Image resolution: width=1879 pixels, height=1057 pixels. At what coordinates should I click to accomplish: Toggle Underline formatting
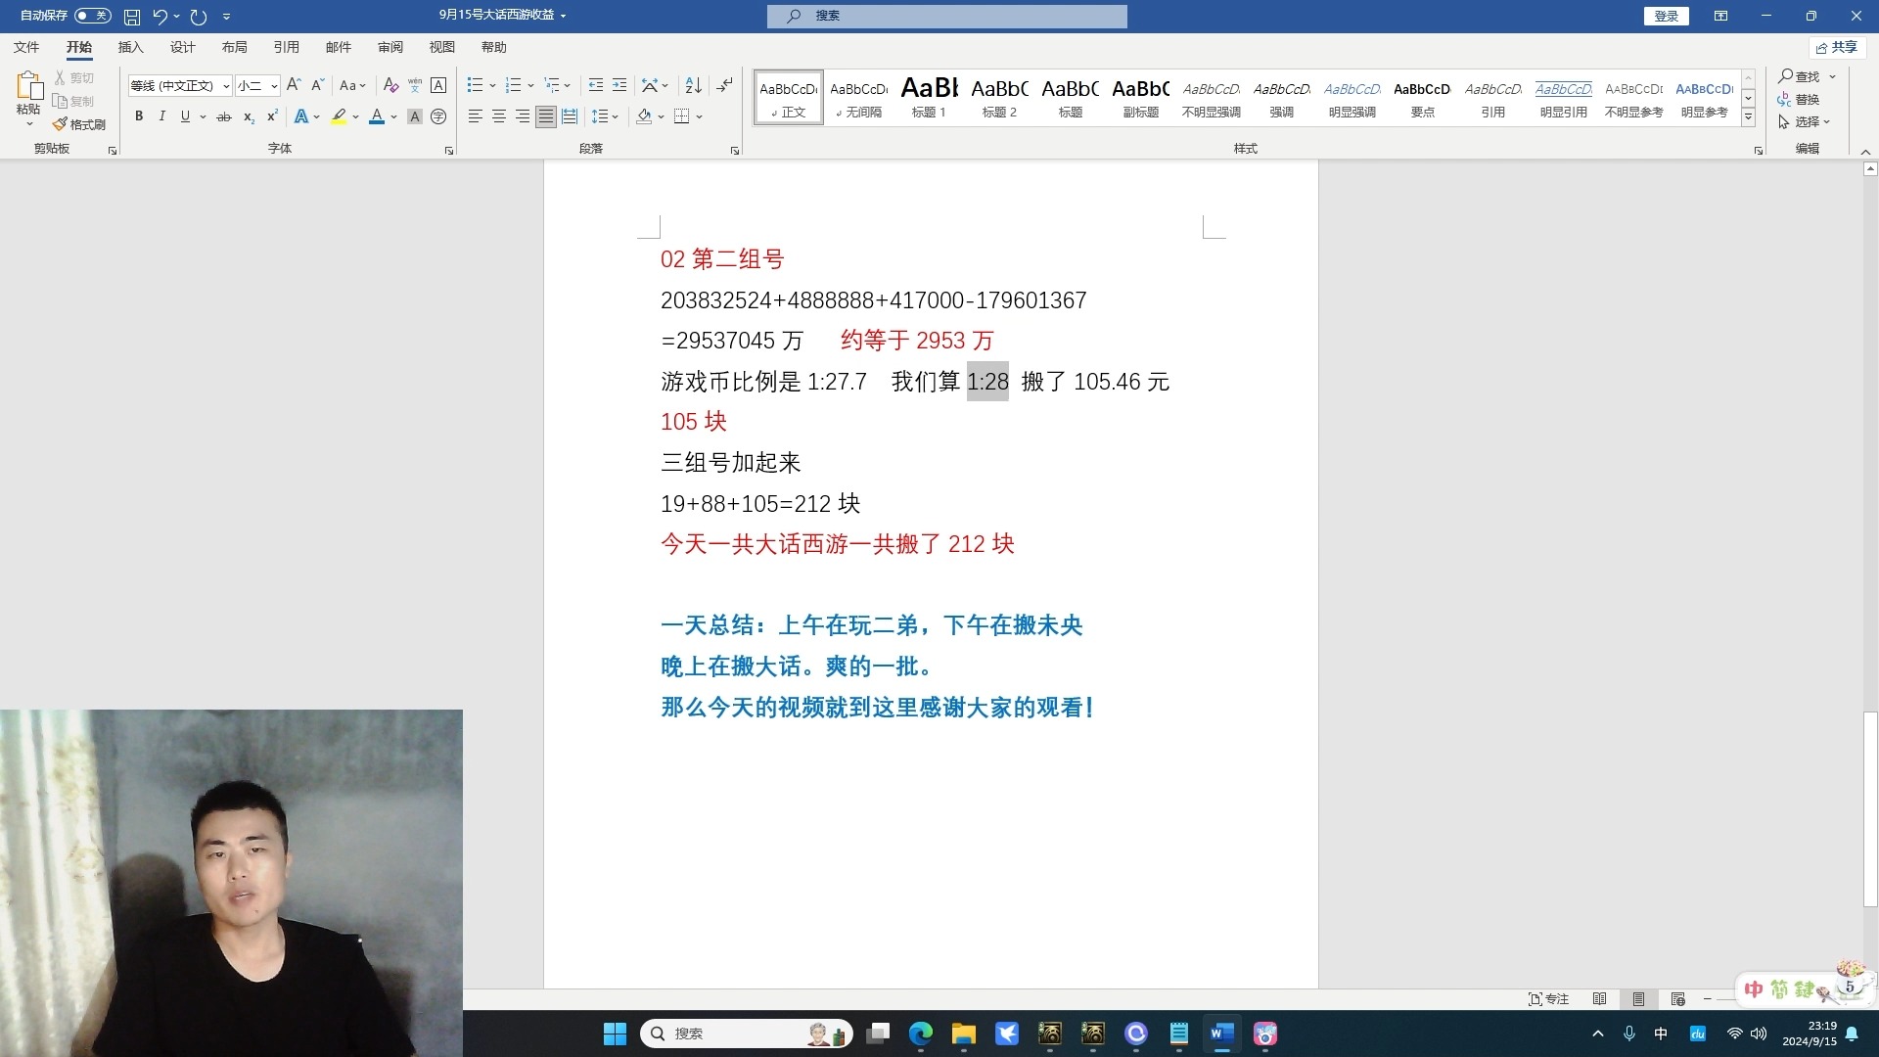click(x=185, y=116)
